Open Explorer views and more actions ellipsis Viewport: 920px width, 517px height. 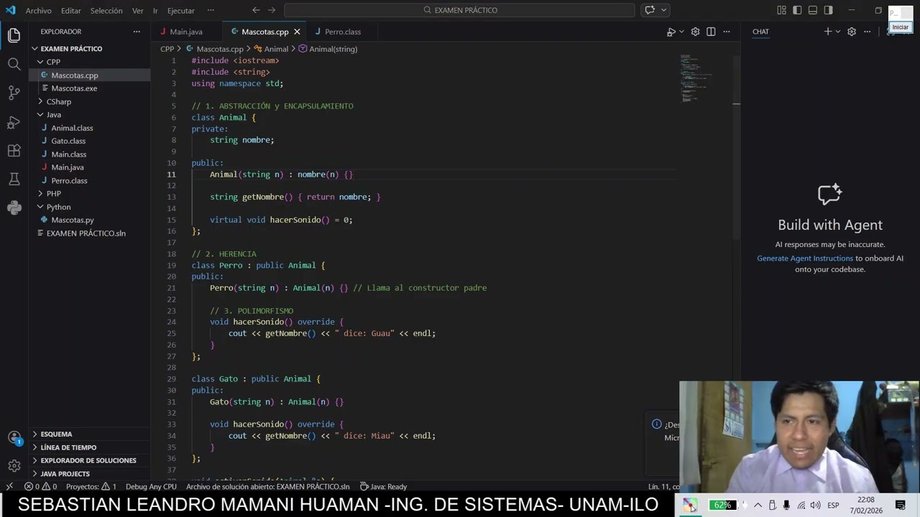coord(137,32)
